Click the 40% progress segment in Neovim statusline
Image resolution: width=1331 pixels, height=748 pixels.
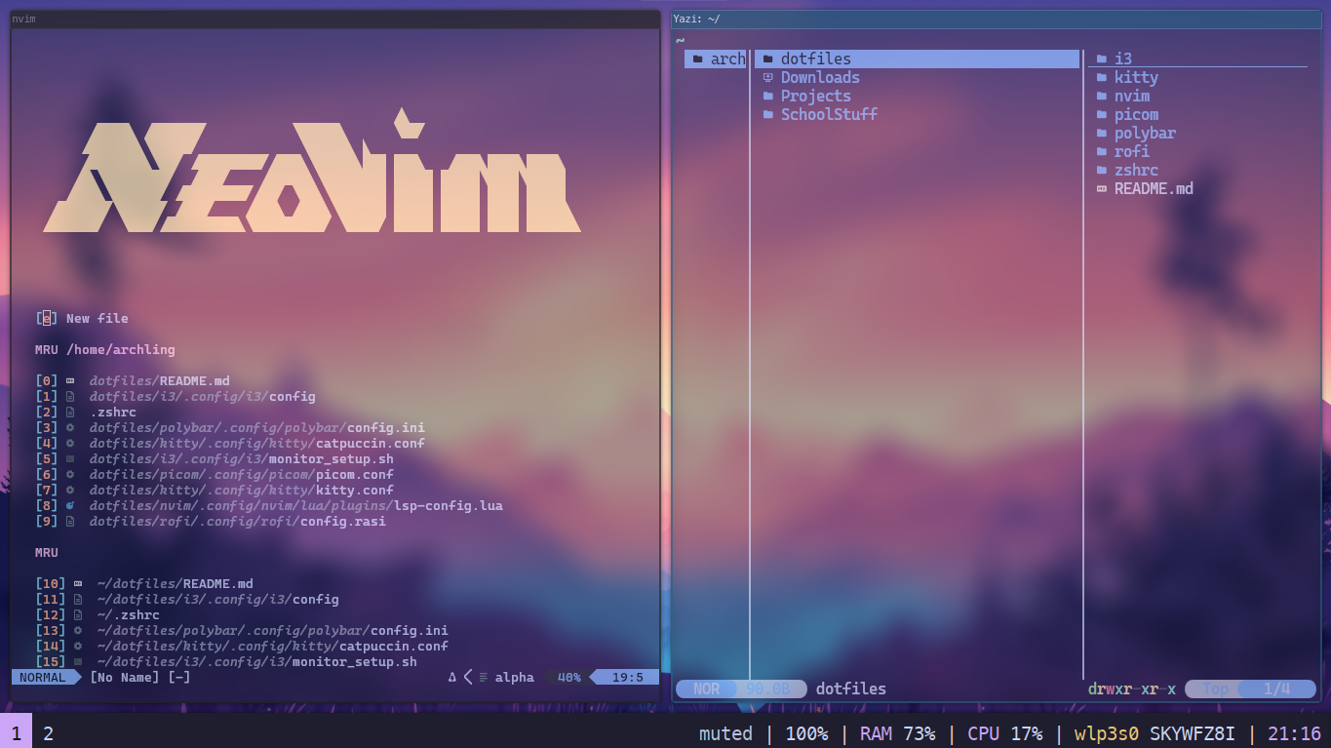[568, 677]
